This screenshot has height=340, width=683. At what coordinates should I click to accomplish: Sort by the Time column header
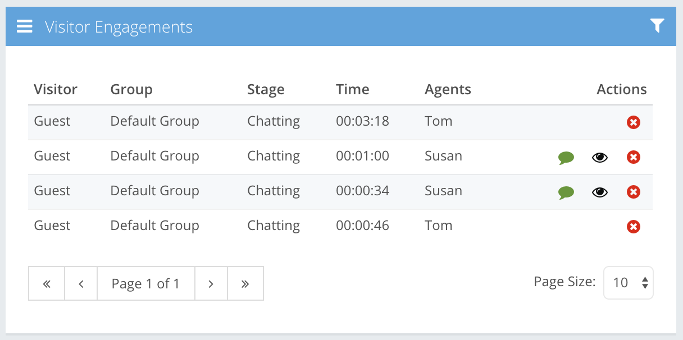click(x=352, y=90)
